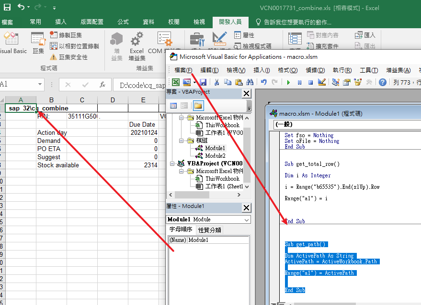421x305 pixels.
Task: Collapse VBAProject (VCN00 tree node
Action: tap(172, 163)
